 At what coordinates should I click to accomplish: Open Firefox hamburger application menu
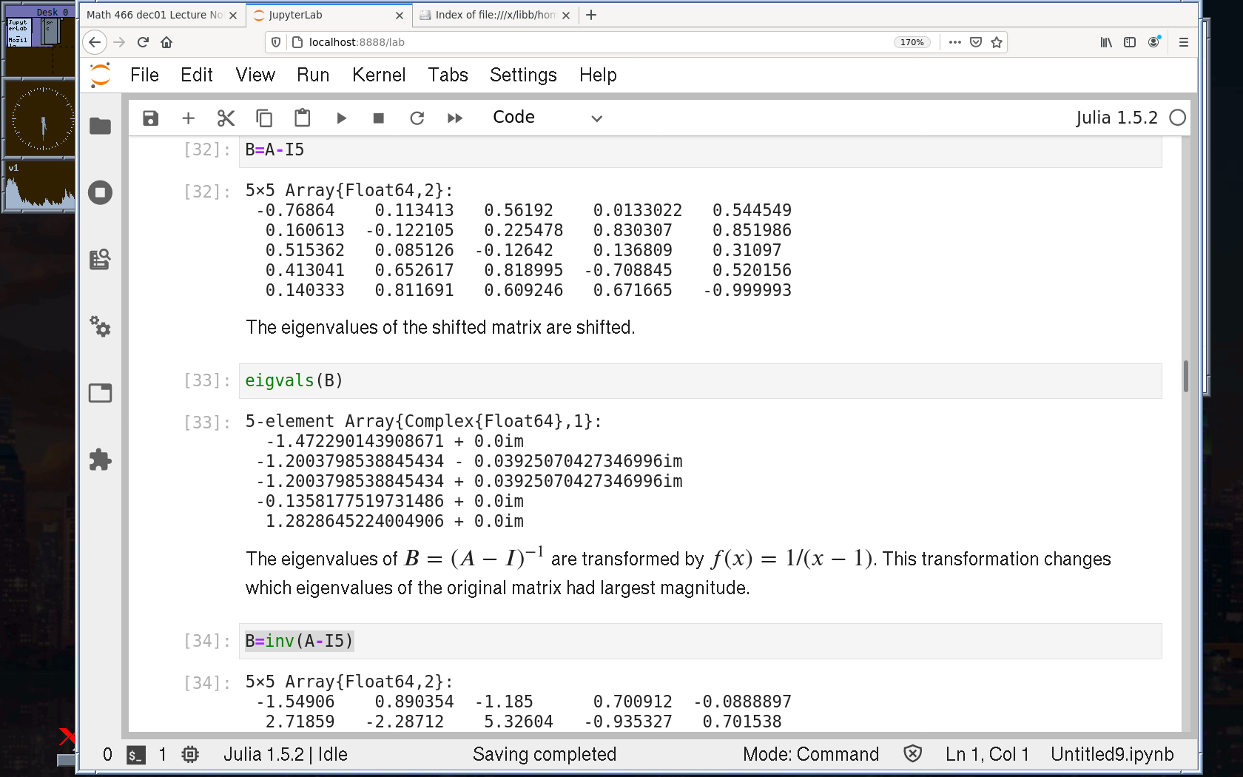pos(1184,42)
